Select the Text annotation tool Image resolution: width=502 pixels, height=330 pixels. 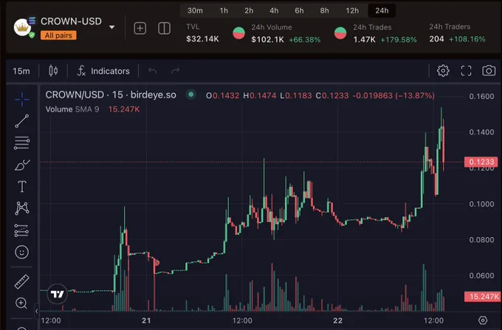(21, 186)
